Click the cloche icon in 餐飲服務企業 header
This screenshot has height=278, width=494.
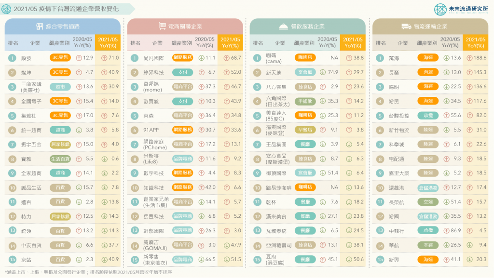[284, 26]
